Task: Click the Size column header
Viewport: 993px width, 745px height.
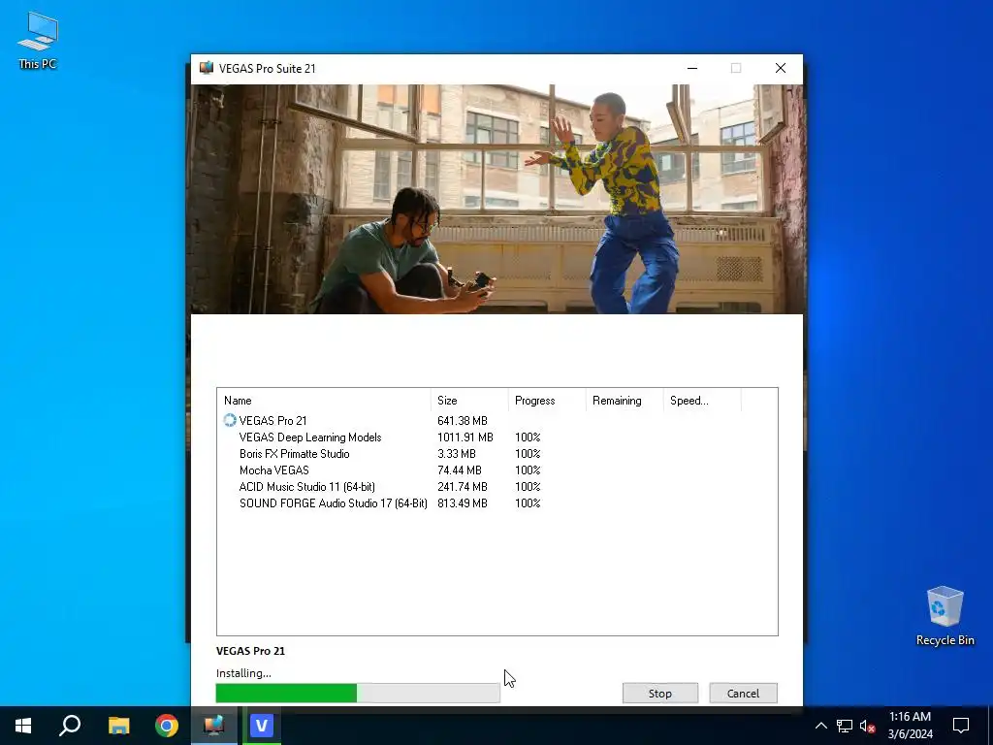Action: [x=469, y=401]
